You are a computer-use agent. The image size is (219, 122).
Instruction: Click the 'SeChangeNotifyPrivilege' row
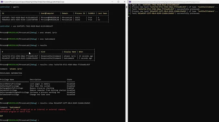[x=37, y=88]
